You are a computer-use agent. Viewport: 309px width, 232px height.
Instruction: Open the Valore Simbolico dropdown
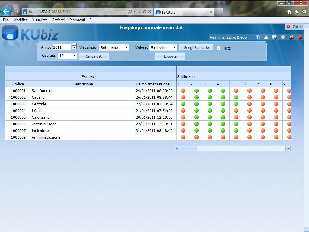(163, 48)
